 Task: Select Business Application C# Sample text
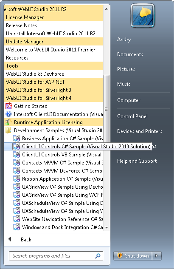coord(62,139)
